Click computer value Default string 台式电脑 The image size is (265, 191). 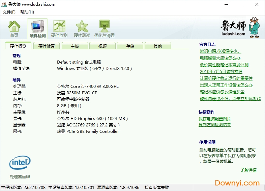click(79, 62)
